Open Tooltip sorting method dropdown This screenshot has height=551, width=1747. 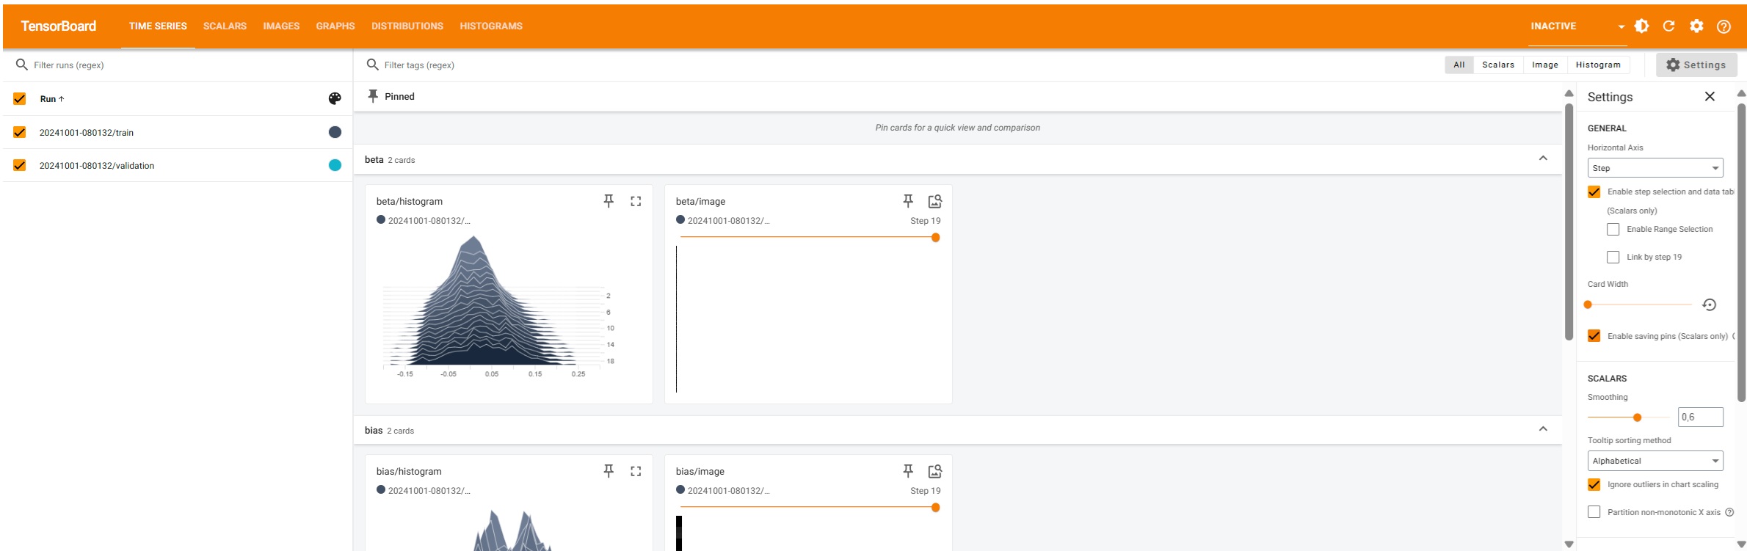point(1655,461)
